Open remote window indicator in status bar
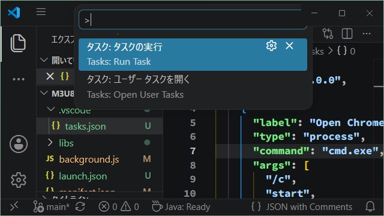Screen dimensions: 384x216 coord(14,207)
